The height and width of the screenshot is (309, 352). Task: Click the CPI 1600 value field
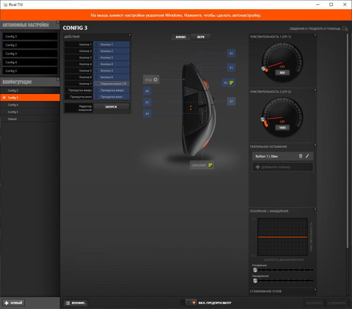[282, 128]
